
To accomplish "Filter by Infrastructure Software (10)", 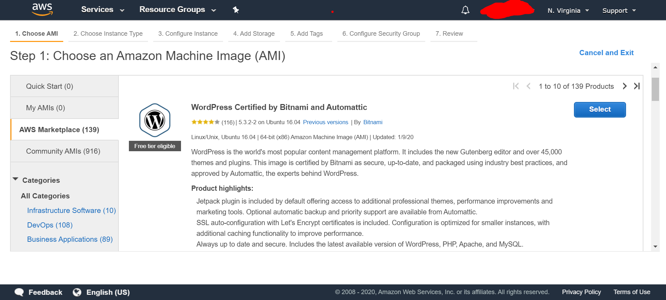I will pyautogui.click(x=72, y=211).
